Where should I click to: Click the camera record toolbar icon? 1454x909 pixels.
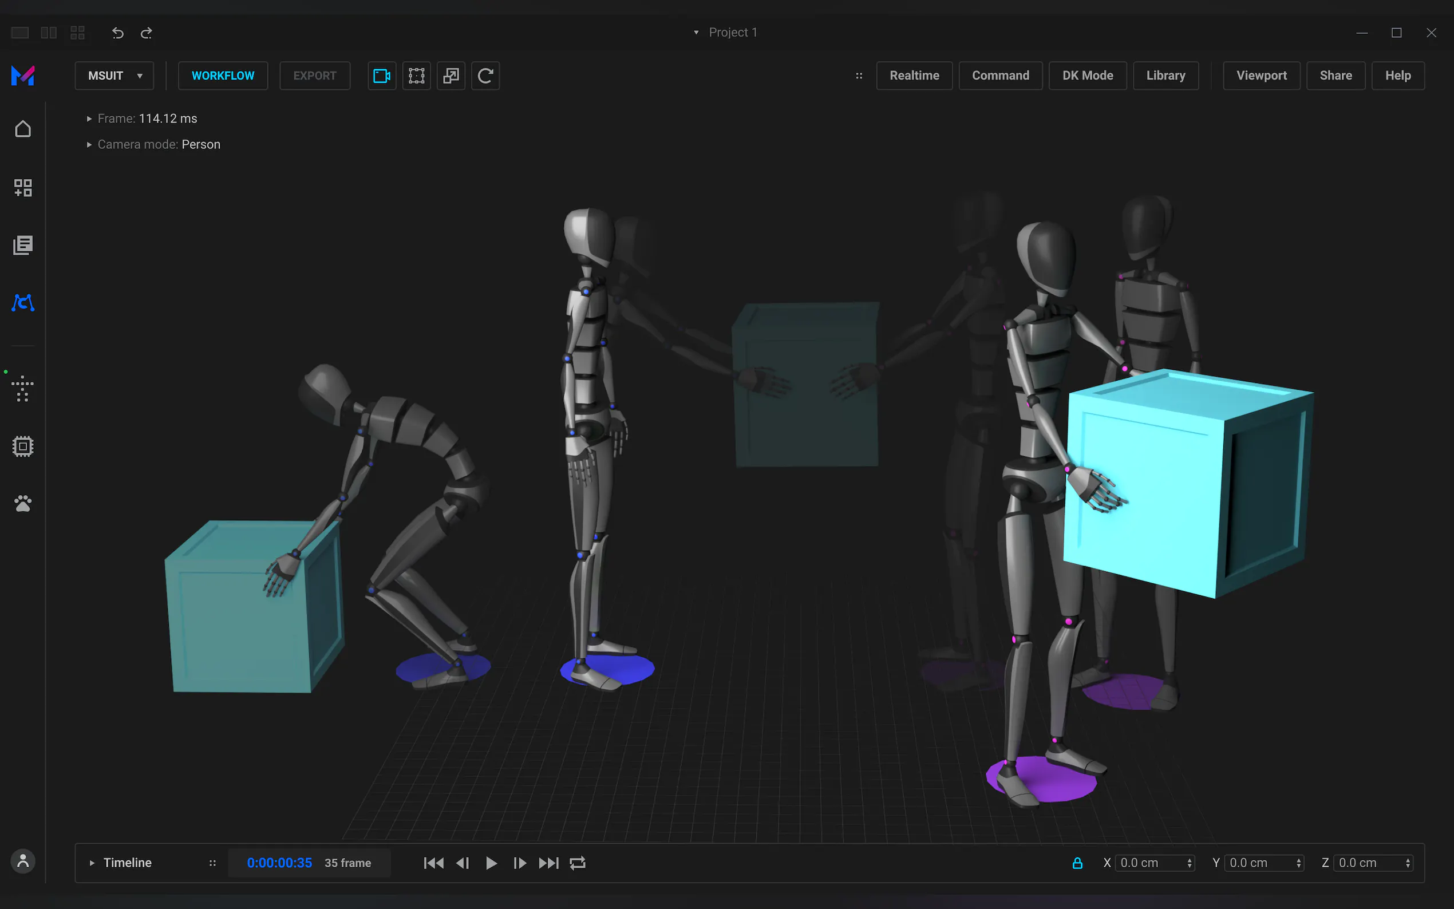[x=382, y=76]
